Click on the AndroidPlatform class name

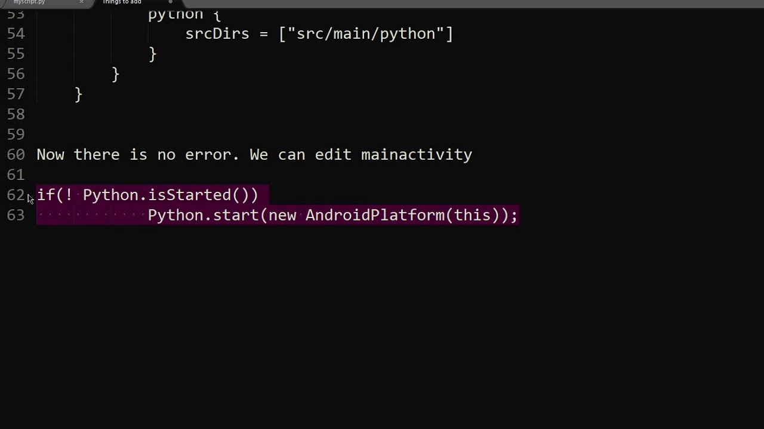tap(375, 216)
